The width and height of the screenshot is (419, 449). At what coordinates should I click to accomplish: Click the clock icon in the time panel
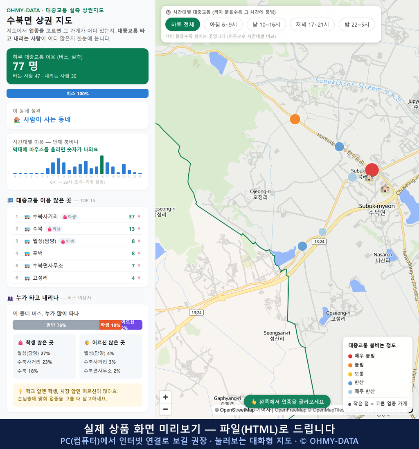[x=168, y=12]
